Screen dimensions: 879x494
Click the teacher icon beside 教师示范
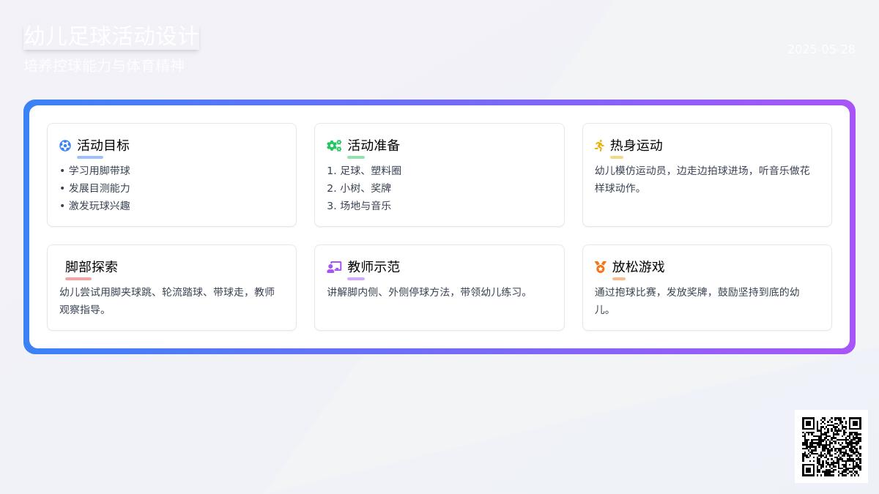pos(334,267)
